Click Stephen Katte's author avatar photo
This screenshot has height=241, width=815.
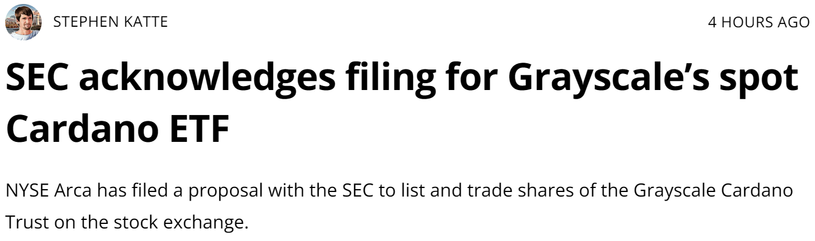23,22
